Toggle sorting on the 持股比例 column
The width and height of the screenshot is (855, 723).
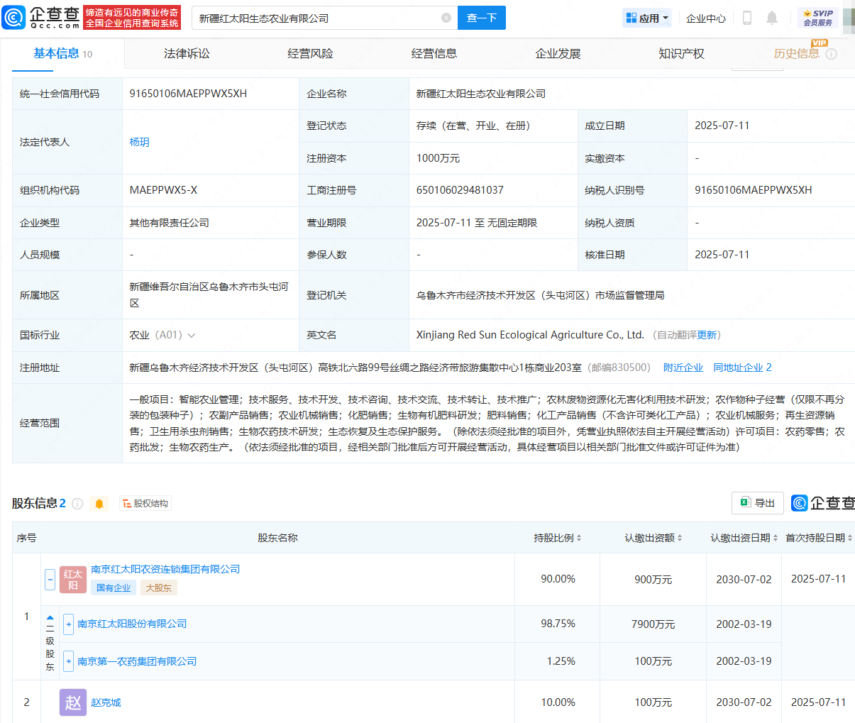(x=578, y=538)
